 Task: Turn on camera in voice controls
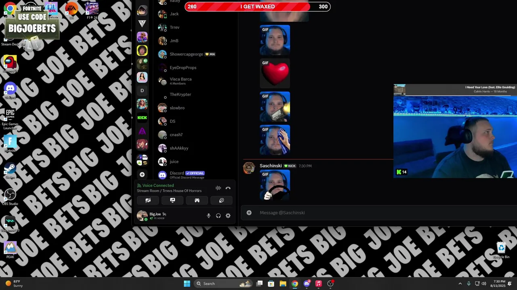(148, 200)
